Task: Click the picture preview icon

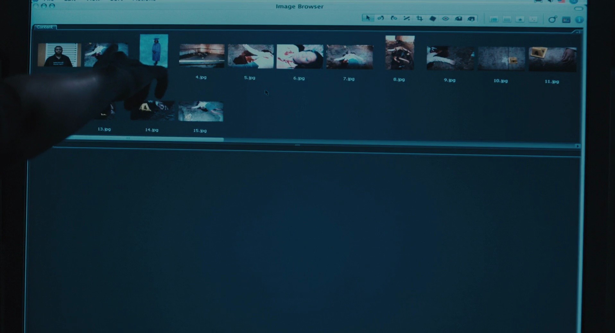Action: (x=566, y=20)
